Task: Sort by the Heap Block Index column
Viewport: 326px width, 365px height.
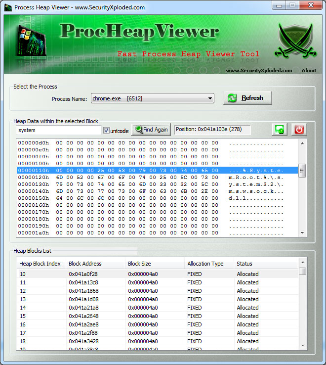Action: (x=40, y=264)
